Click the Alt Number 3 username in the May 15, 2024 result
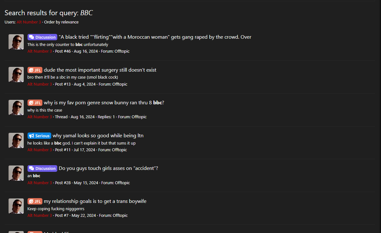 40,183
